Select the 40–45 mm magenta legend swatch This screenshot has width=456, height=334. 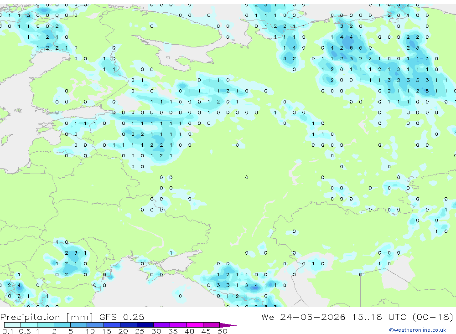pyautogui.click(x=195, y=325)
